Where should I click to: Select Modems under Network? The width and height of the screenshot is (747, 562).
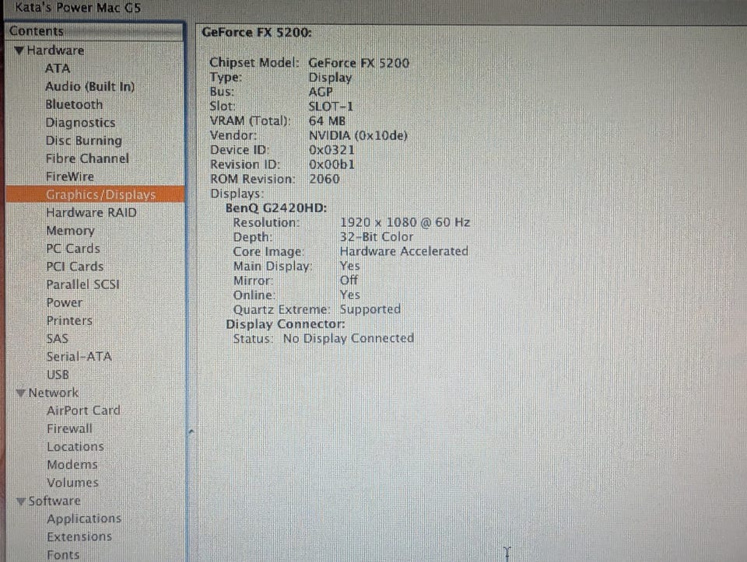pos(72,465)
